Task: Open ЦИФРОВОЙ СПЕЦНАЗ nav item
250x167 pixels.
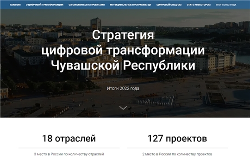Action: [x=169, y=5]
